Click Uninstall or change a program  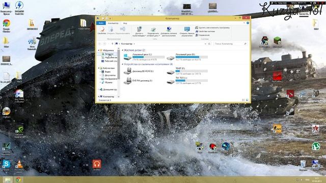[212, 27]
